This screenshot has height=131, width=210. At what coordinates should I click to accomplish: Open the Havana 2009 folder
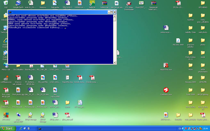191,78
